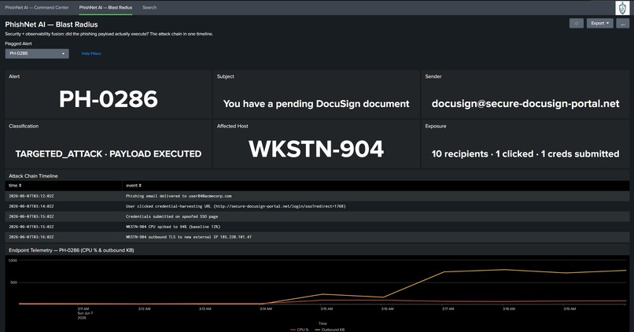Open the more actions ellipsis menu
The width and height of the screenshot is (634, 332).
click(623, 24)
